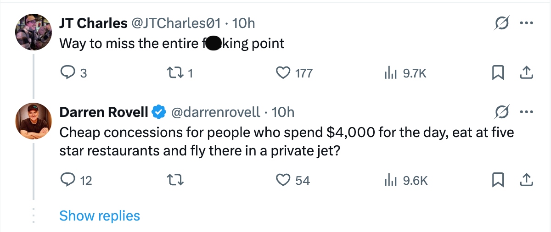Open Darren Rovell's profile name link
This screenshot has height=232, width=551.
(104, 112)
